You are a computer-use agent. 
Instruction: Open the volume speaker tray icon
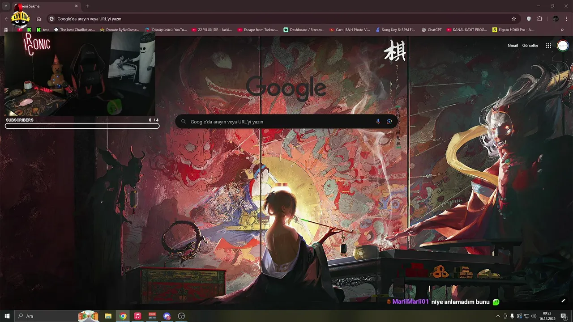coord(534,316)
